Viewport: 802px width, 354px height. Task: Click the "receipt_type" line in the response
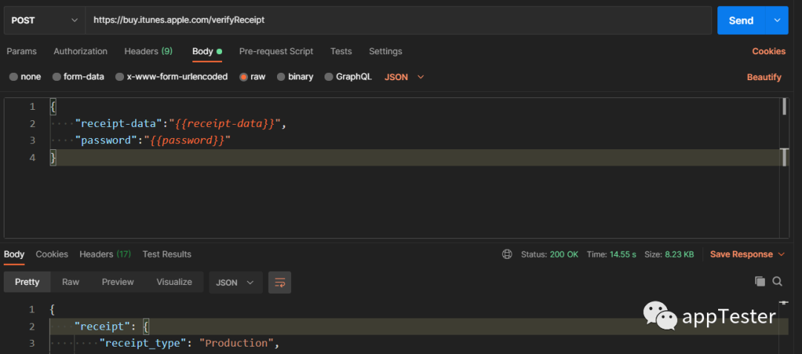click(189, 344)
